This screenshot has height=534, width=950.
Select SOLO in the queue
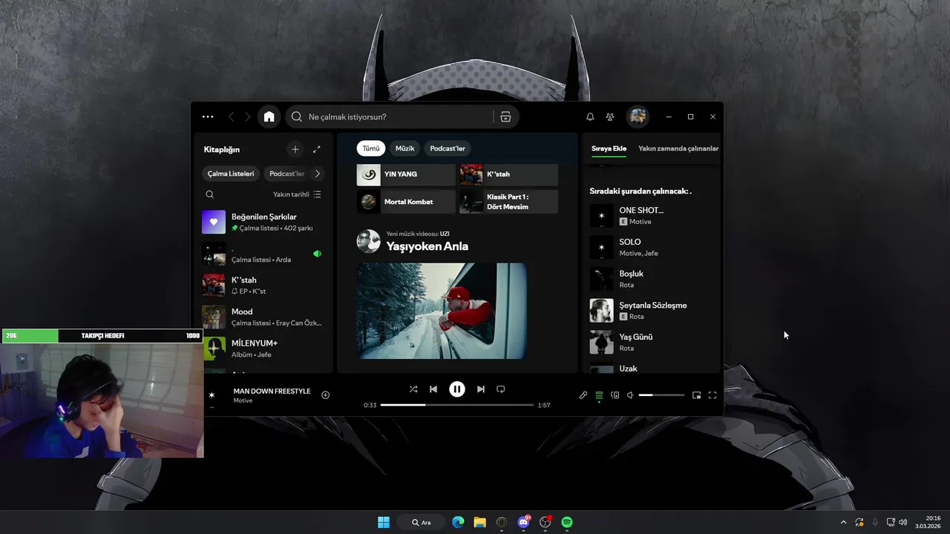click(x=652, y=247)
